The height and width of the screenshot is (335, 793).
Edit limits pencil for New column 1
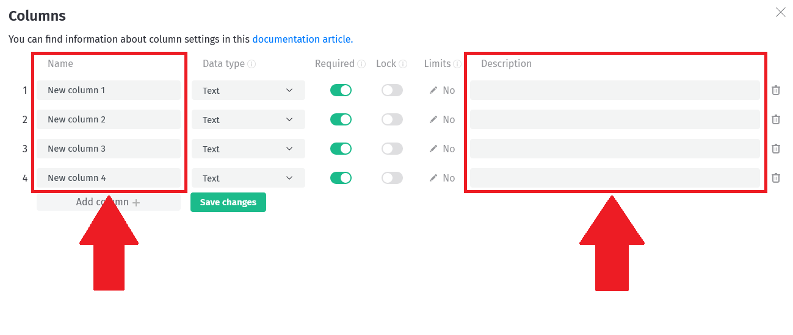click(433, 90)
